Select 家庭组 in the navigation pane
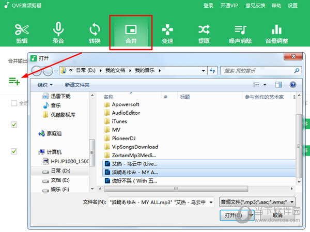Image resolution: width=310 pixels, height=232 pixels. (x=50, y=133)
